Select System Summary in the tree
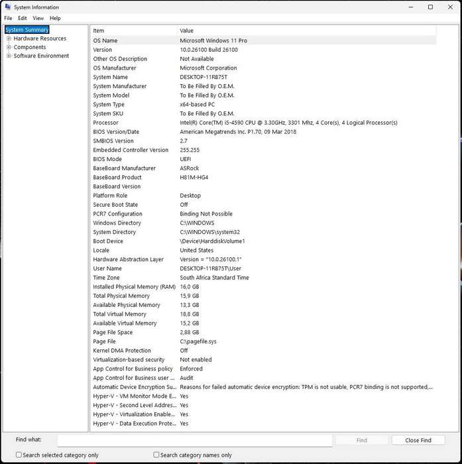 27,30
